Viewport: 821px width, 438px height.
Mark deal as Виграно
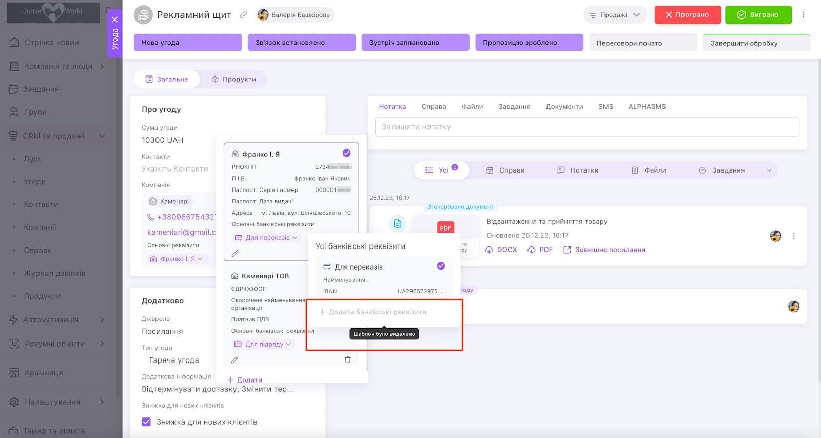758,15
